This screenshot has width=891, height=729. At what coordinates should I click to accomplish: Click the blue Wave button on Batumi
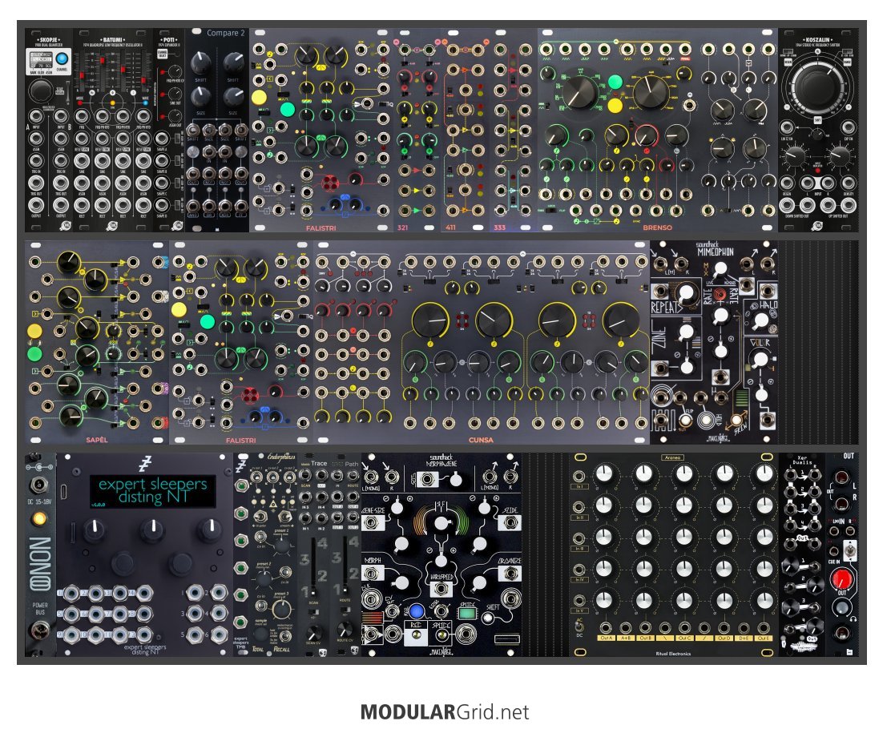pyautogui.click(x=146, y=103)
